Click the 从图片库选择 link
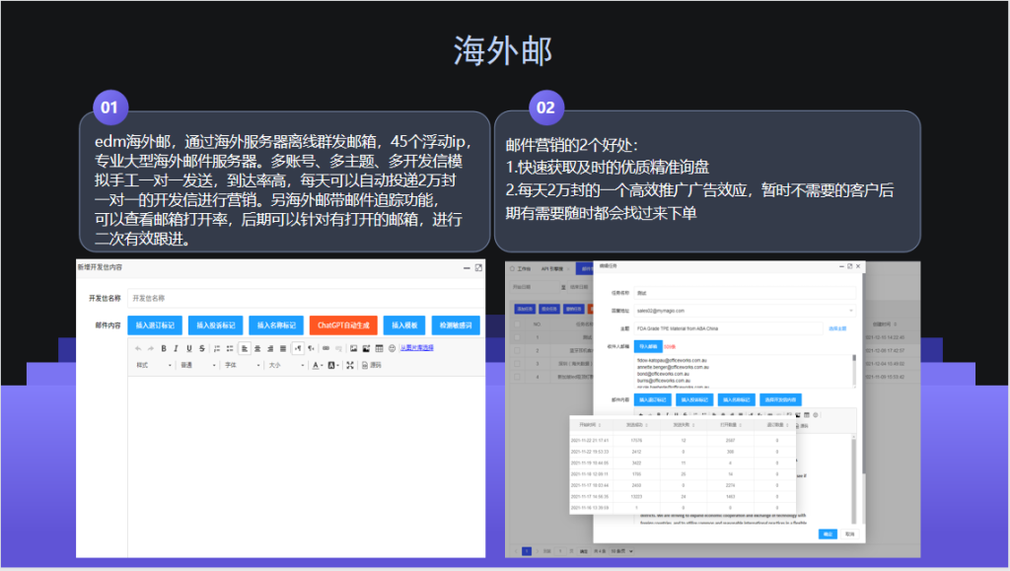 (416, 348)
